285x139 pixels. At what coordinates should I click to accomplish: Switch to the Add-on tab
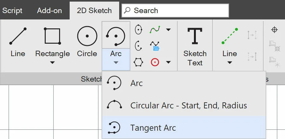(50, 11)
